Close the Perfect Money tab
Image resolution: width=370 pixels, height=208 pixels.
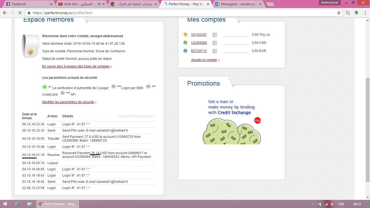click(208, 4)
